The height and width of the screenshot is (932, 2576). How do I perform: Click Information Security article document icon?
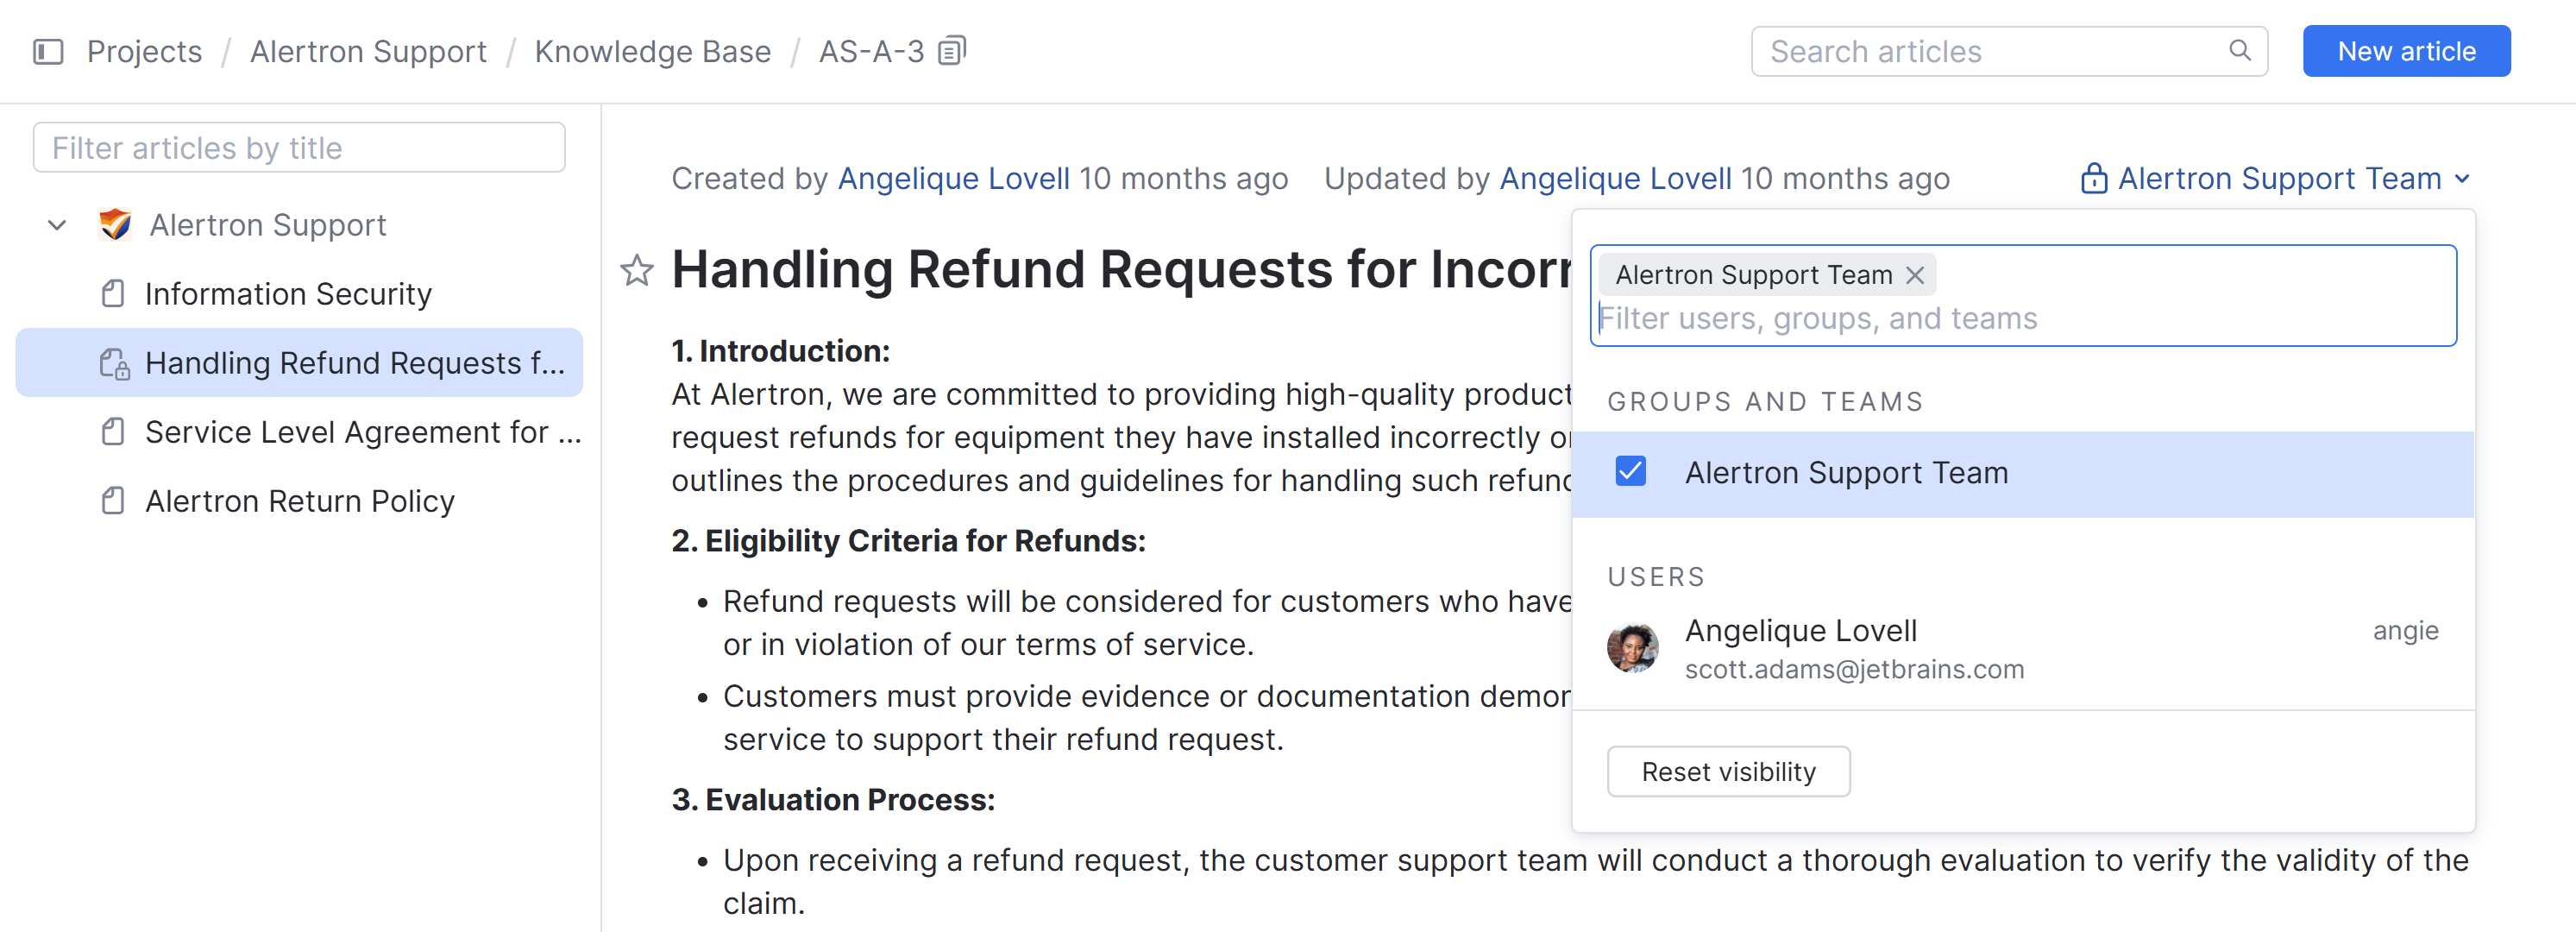pyautogui.click(x=113, y=294)
